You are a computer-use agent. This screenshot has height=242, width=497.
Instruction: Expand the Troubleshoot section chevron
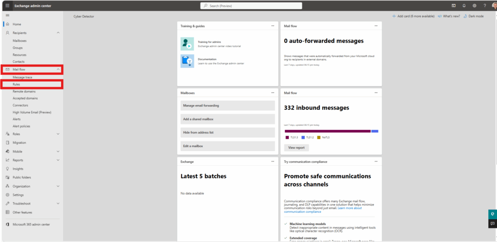coord(58,203)
